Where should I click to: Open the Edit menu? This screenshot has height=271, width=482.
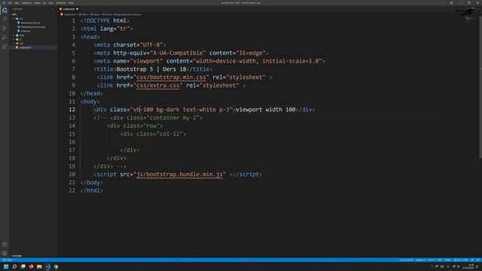(17, 3)
